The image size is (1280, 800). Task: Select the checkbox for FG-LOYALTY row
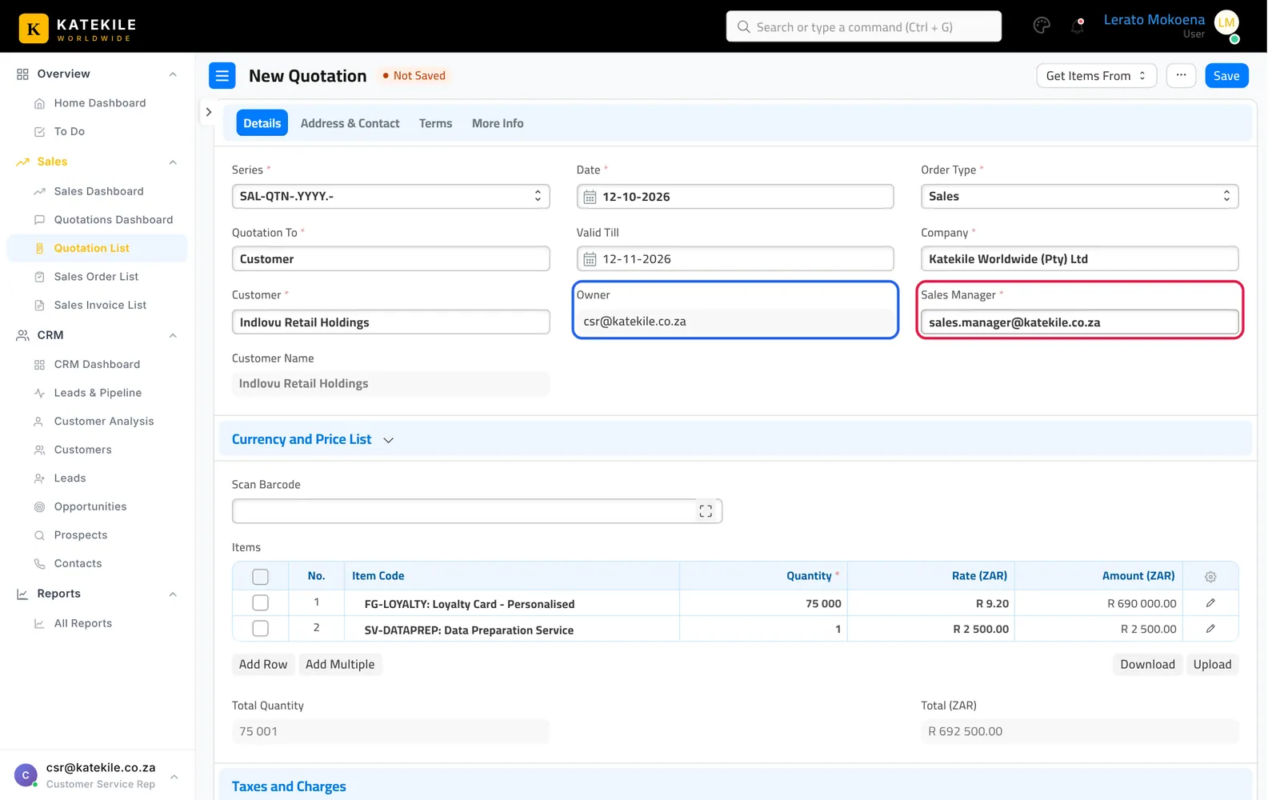(260, 603)
